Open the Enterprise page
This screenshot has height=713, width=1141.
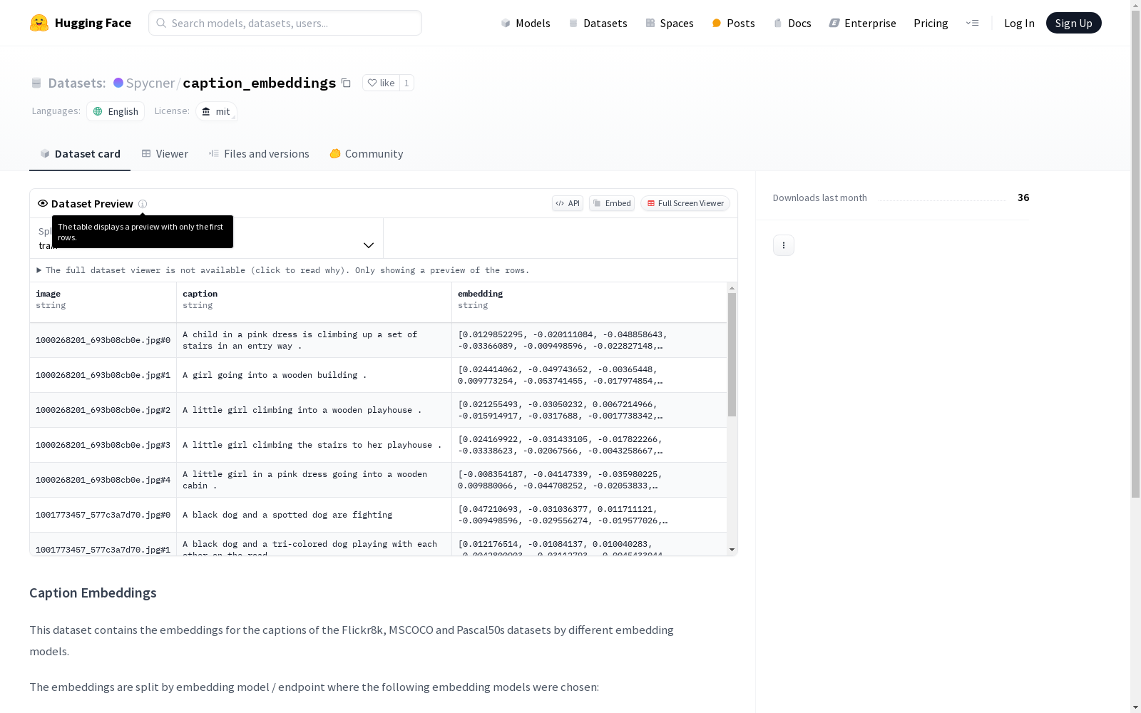[x=862, y=23]
